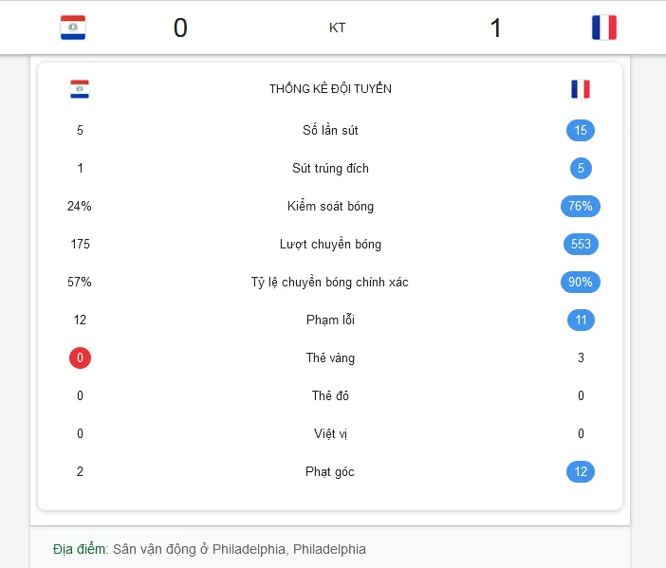
Task: Click the France score number 1
Action: (x=495, y=28)
